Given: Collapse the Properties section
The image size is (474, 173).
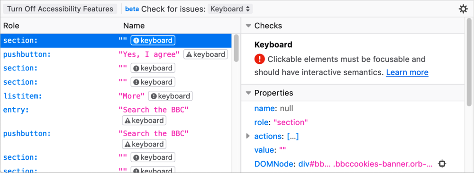Looking at the screenshot, I should click(248, 93).
